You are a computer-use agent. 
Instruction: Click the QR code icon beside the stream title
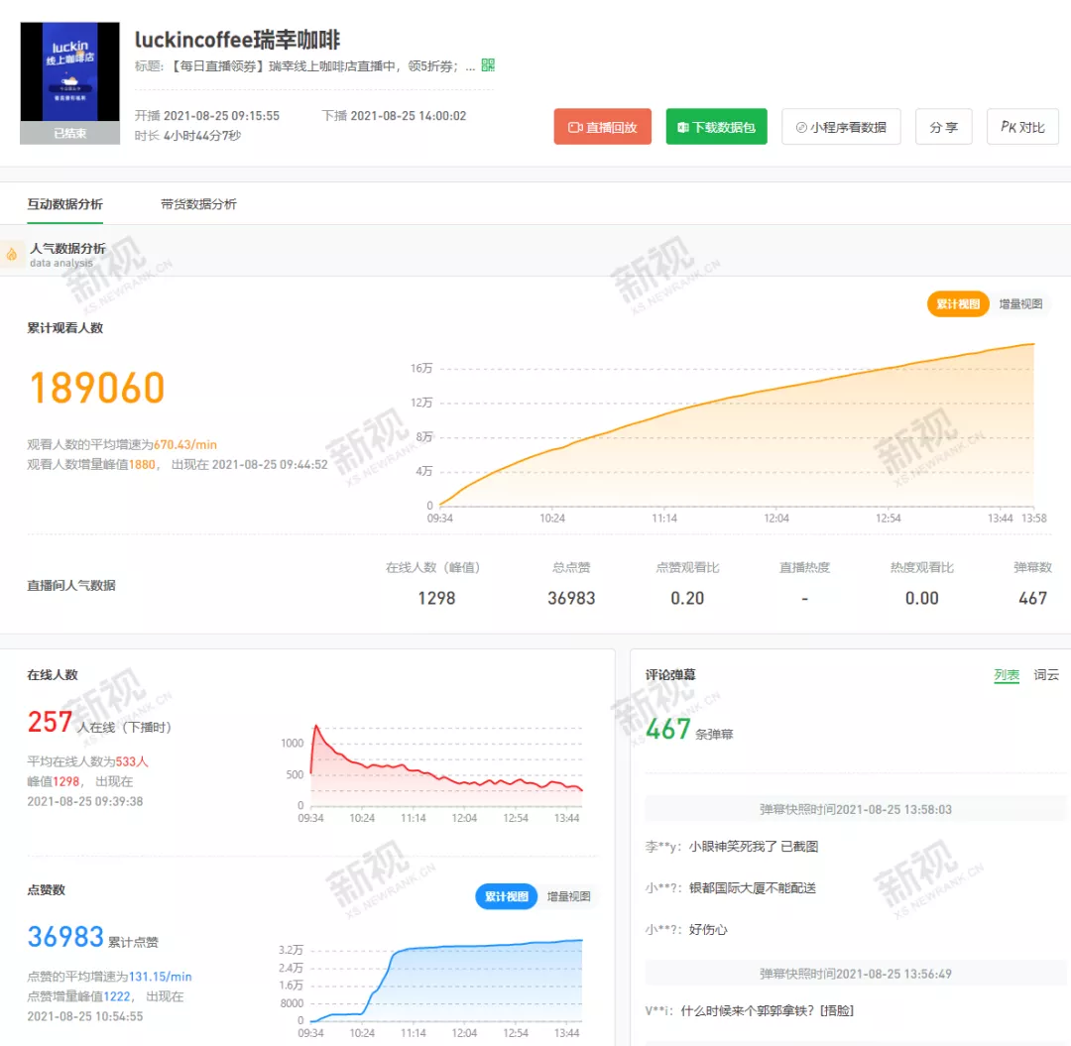[x=487, y=65]
